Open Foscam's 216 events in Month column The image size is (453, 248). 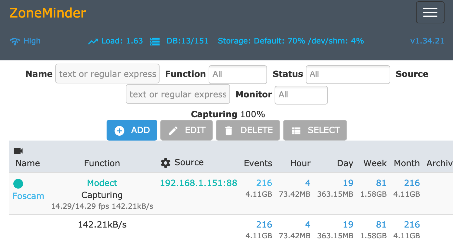point(412,183)
